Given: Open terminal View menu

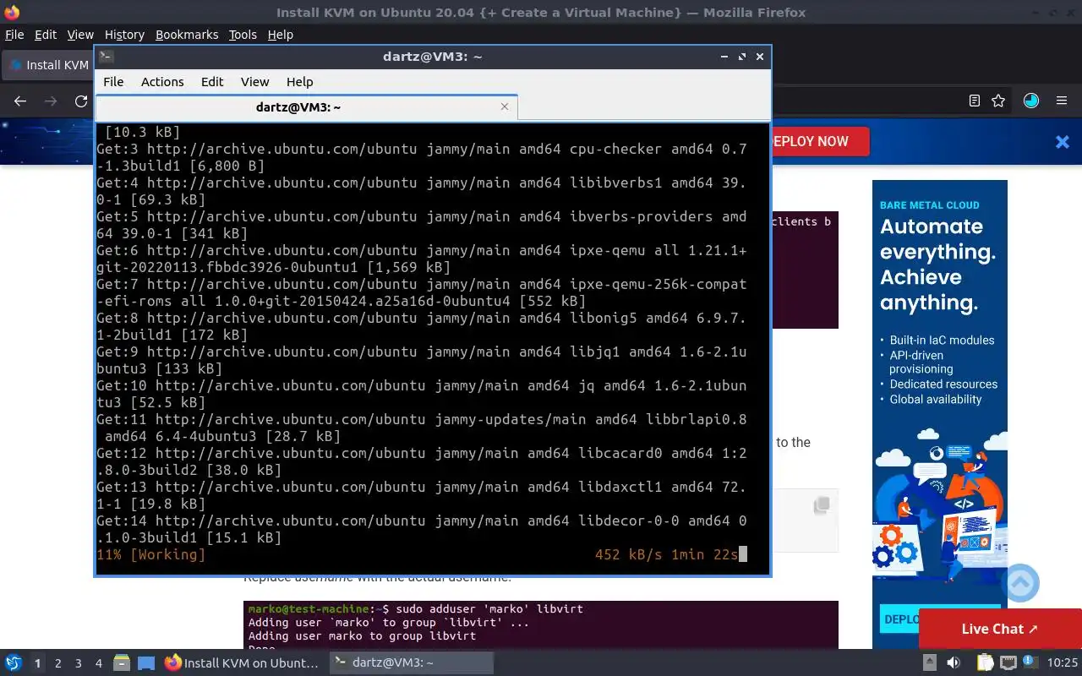Looking at the screenshot, I should pyautogui.click(x=254, y=82).
